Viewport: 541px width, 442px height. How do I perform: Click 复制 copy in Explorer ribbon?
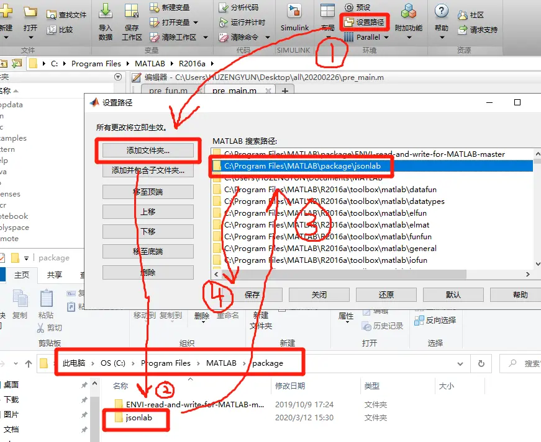coord(20,304)
